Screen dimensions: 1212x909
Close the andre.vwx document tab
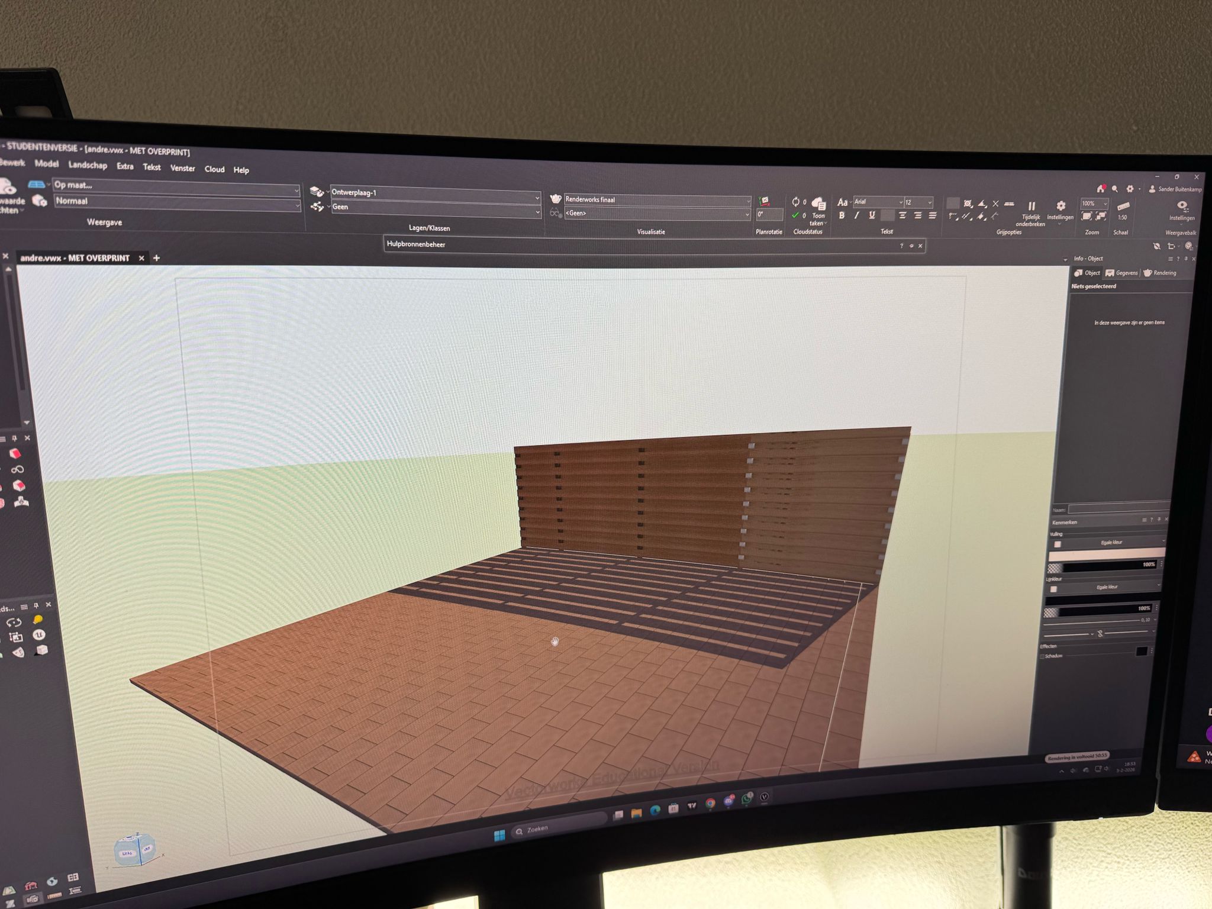pyautogui.click(x=141, y=258)
